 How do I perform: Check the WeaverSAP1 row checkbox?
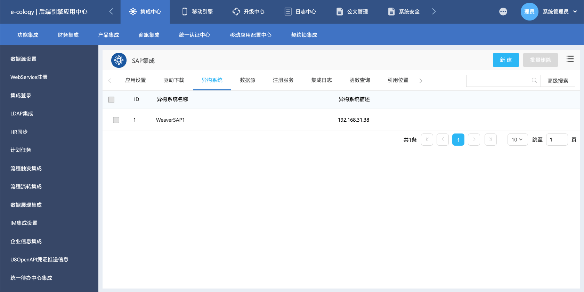[116, 120]
